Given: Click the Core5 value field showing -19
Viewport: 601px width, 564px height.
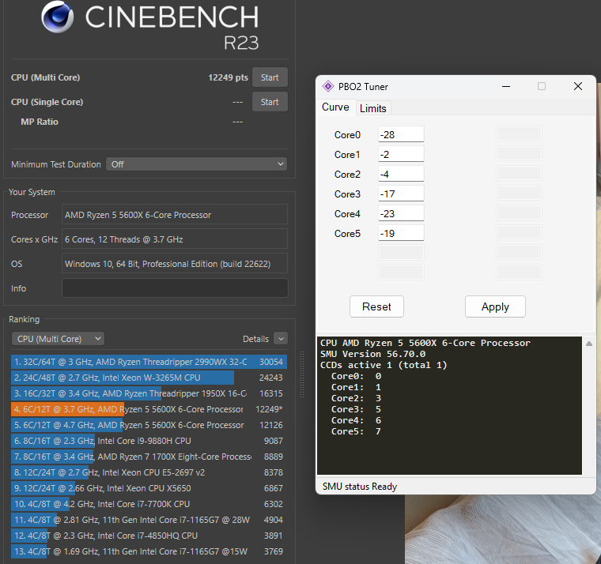Looking at the screenshot, I should [401, 233].
